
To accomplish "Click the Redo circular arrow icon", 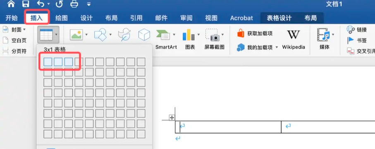I will point(59,4).
